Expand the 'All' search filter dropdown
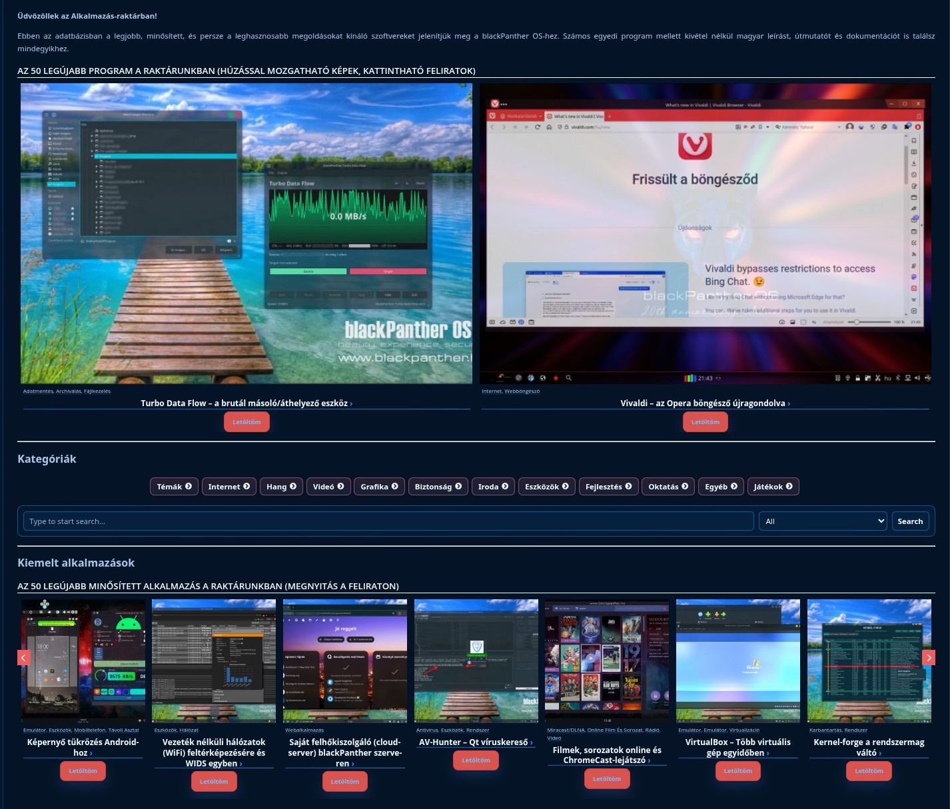Image resolution: width=950 pixels, height=809 pixels. [x=823, y=521]
